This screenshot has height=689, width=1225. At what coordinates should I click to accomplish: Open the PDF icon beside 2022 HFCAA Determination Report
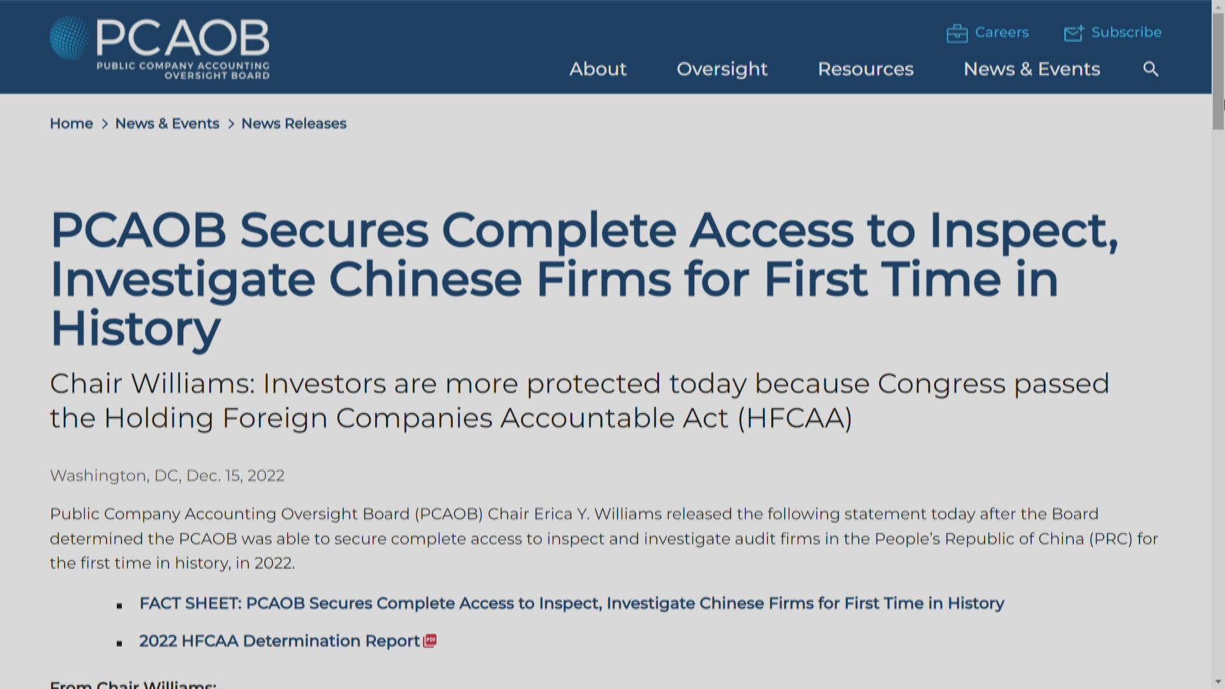[x=430, y=641]
